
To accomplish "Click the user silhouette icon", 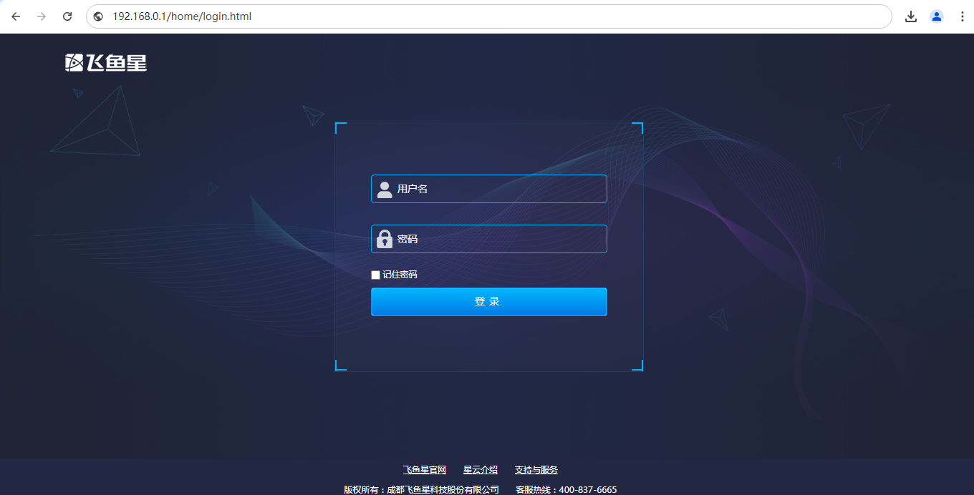I will pyautogui.click(x=385, y=189).
